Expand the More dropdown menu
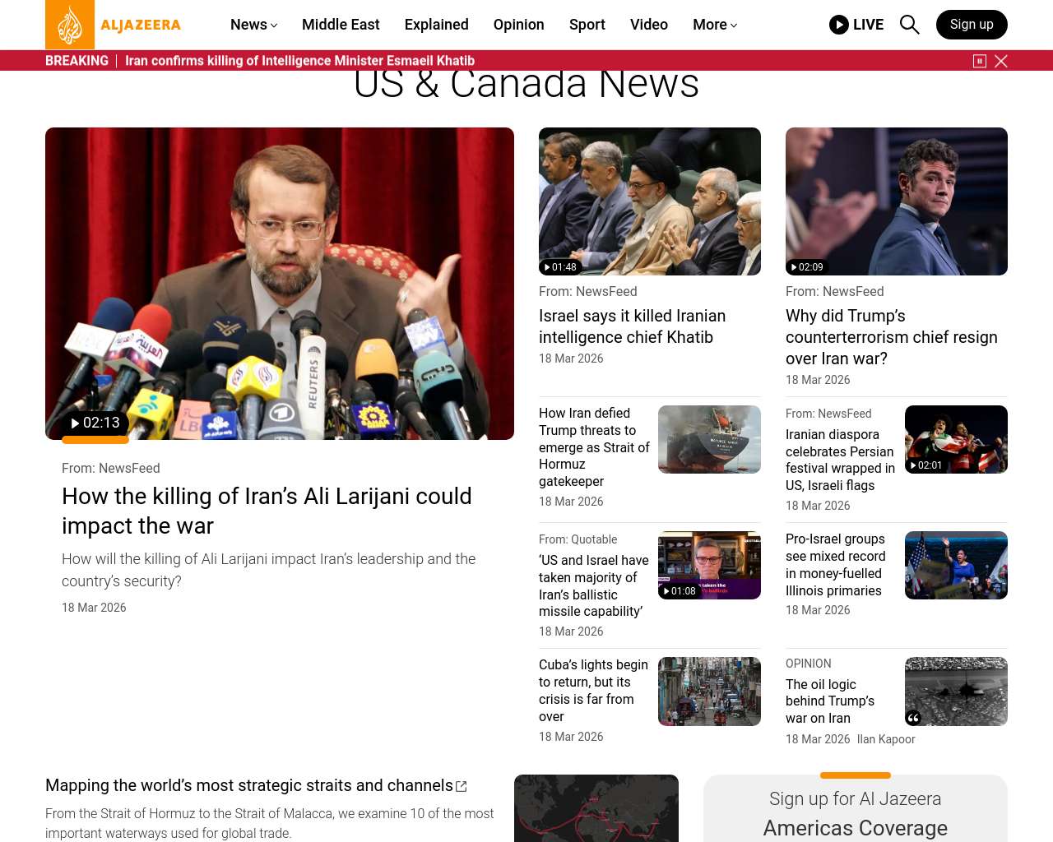This screenshot has height=842, width=1053. 714,25
